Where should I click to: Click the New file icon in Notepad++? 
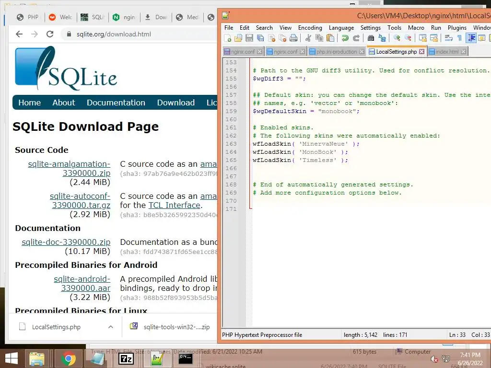point(228,38)
